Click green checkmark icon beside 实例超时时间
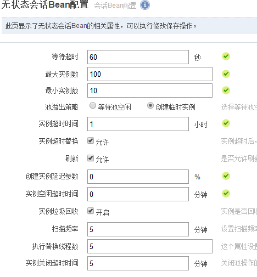 coord(226,123)
